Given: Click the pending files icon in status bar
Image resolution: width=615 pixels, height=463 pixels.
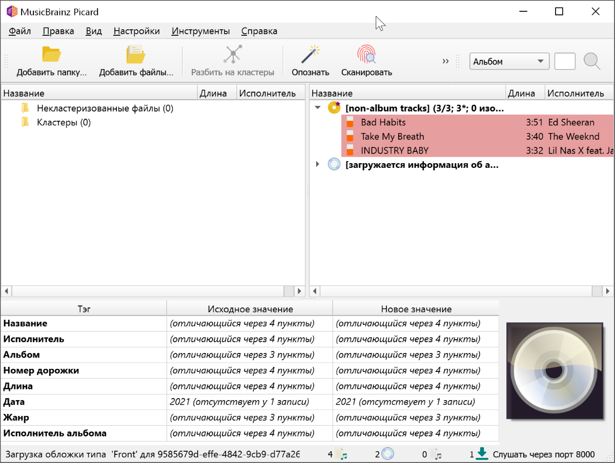Looking at the screenshot, I should point(435,454).
